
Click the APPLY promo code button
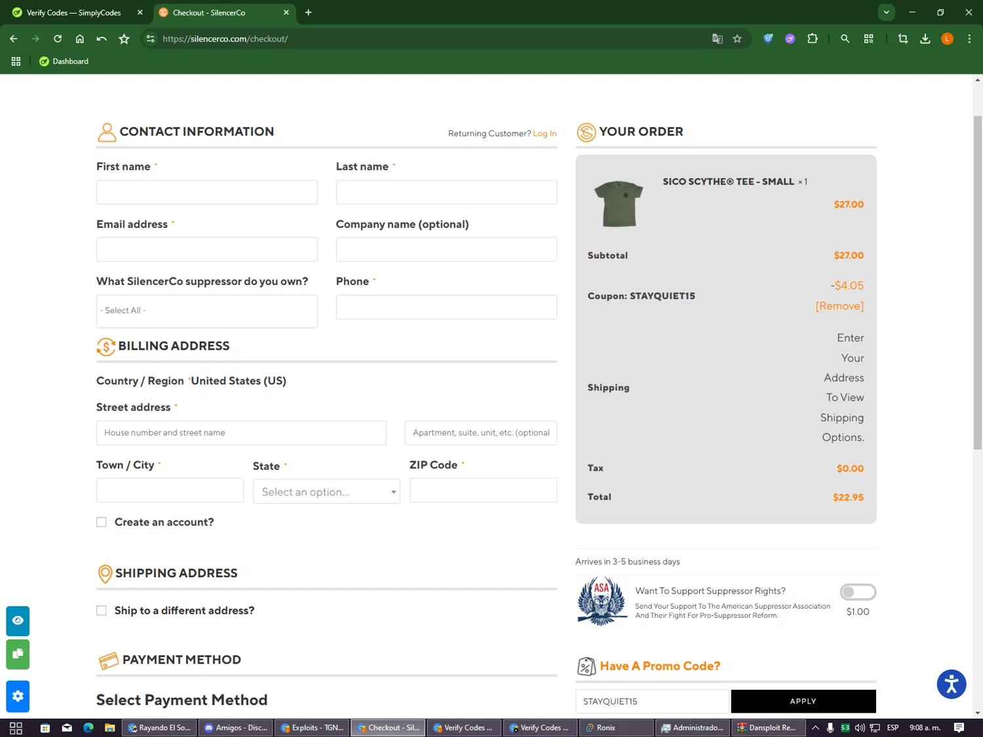pyautogui.click(x=803, y=701)
